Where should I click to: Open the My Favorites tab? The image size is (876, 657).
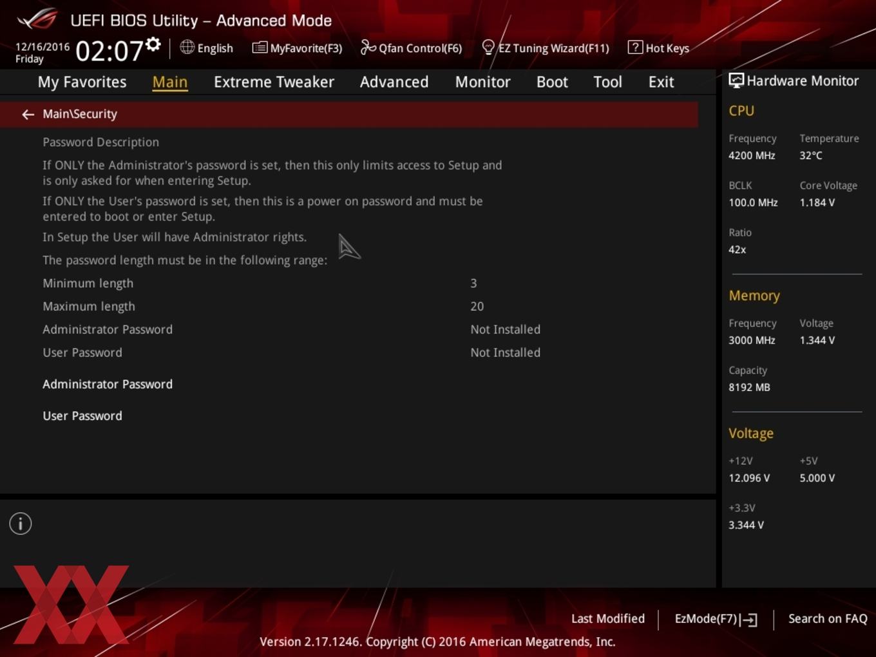[82, 82]
